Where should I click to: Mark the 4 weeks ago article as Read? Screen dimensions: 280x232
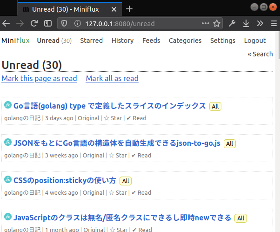[x=141, y=193]
